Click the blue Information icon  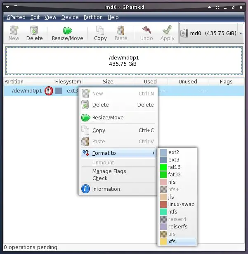click(x=85, y=189)
